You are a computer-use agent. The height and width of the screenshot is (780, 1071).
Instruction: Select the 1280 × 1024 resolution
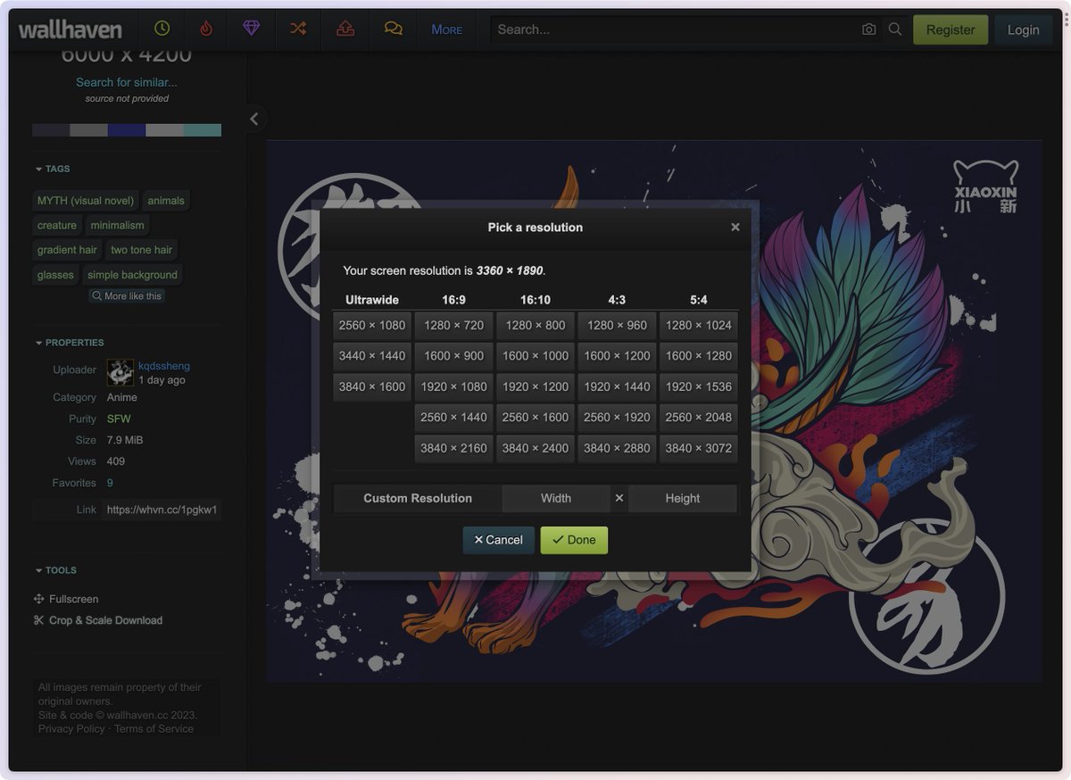click(699, 325)
